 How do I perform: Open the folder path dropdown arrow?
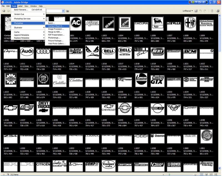[x=63, y=11]
